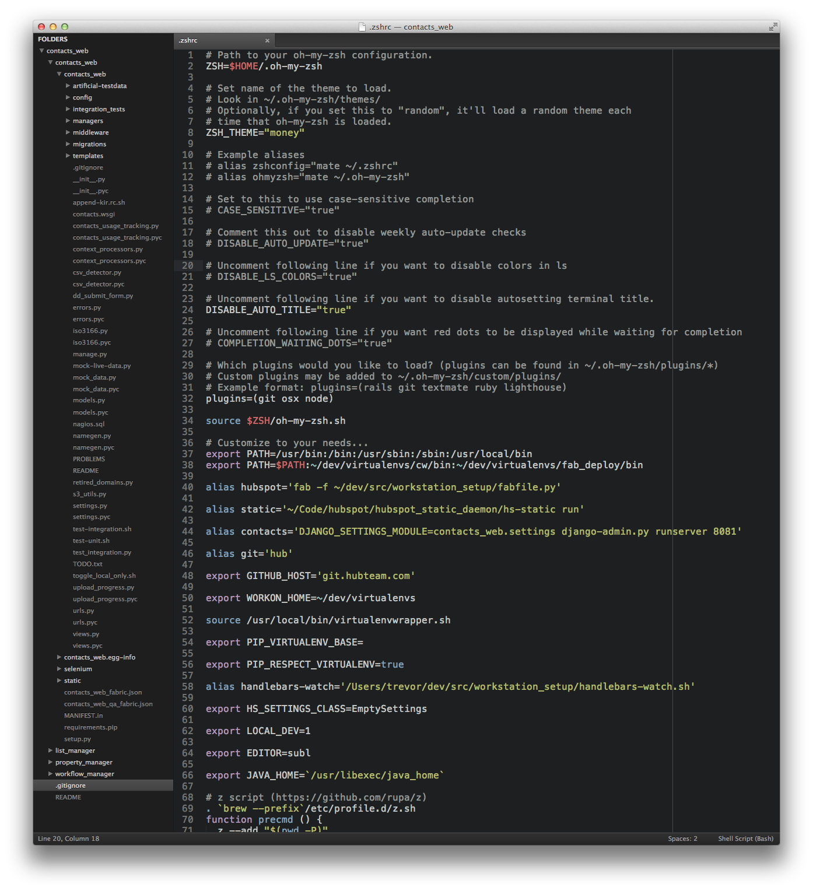Expand the selenium folder
This screenshot has height=891, width=813.
click(59, 669)
